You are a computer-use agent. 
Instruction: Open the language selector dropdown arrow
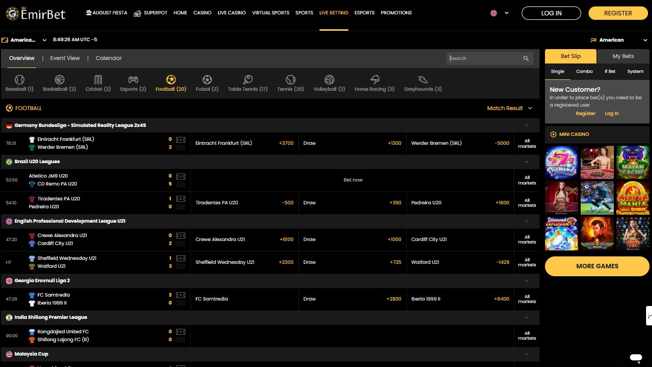tap(506, 13)
